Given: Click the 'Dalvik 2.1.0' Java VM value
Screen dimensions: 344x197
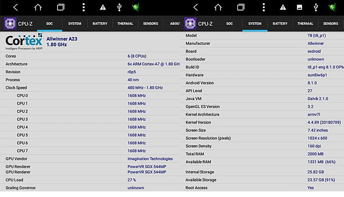Looking at the screenshot, I should tap(318, 99).
